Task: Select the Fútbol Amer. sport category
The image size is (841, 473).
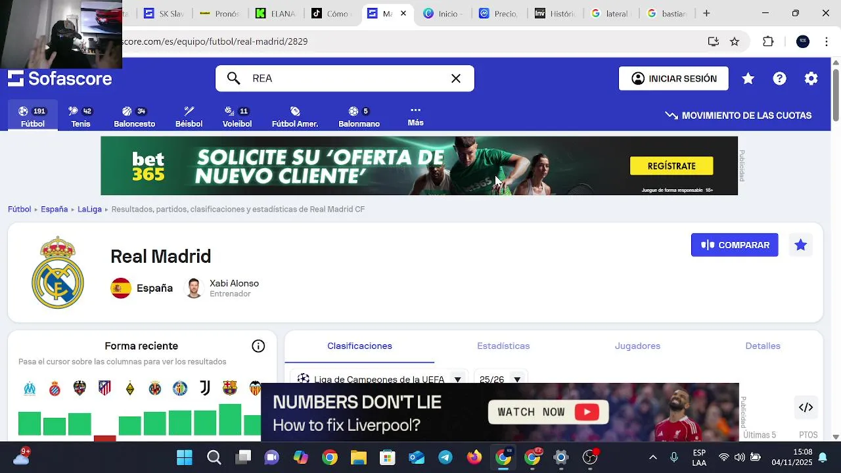Action: tap(295, 116)
